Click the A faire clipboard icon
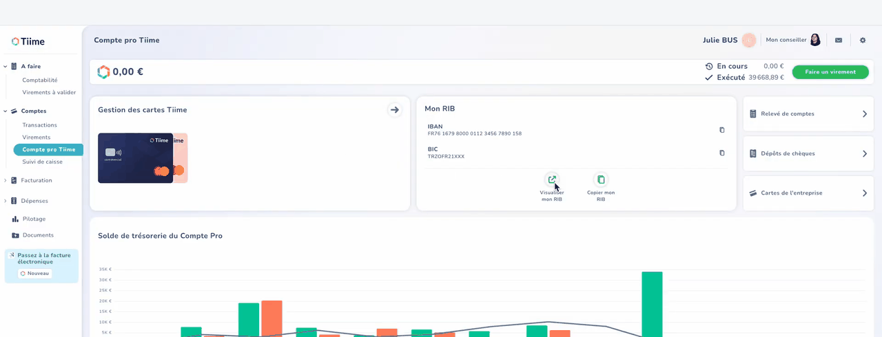Viewport: 882px width, 337px height. pos(14,67)
